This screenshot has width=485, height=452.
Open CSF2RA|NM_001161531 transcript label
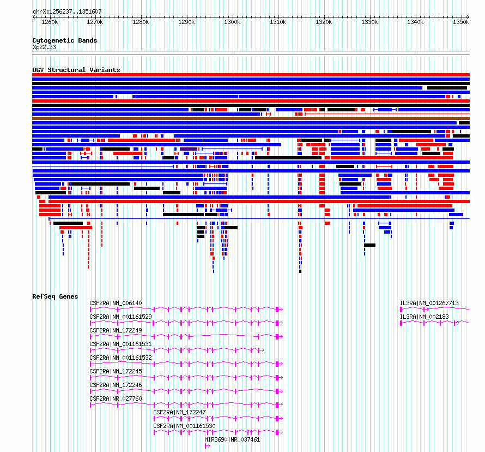120,344
